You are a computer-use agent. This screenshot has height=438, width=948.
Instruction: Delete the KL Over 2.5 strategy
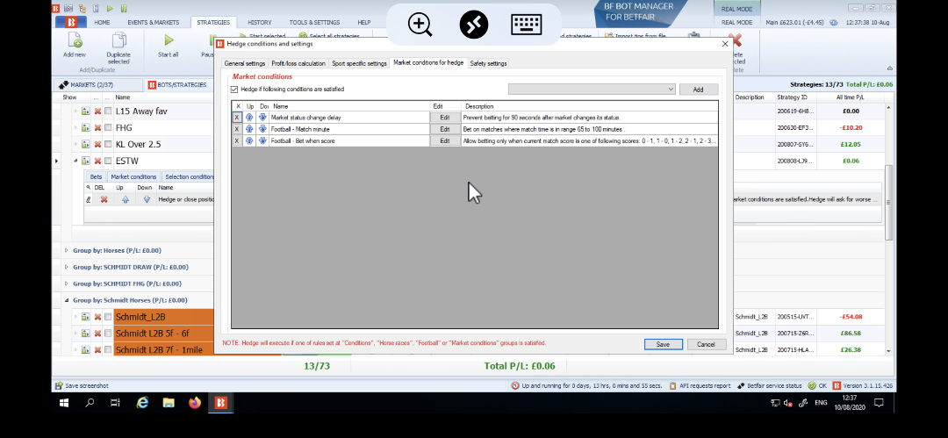(97, 144)
